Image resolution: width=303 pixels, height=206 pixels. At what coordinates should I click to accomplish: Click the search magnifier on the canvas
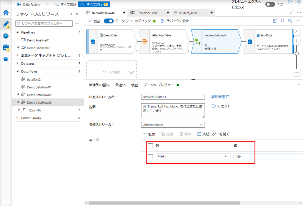click(297, 31)
